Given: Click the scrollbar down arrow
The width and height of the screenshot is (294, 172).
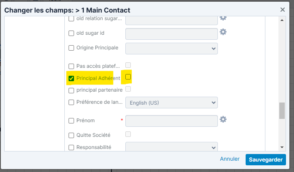Looking at the screenshot, I should [282, 147].
